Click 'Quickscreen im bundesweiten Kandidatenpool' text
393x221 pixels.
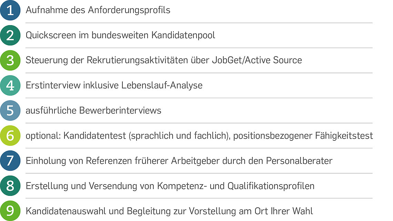point(120,35)
